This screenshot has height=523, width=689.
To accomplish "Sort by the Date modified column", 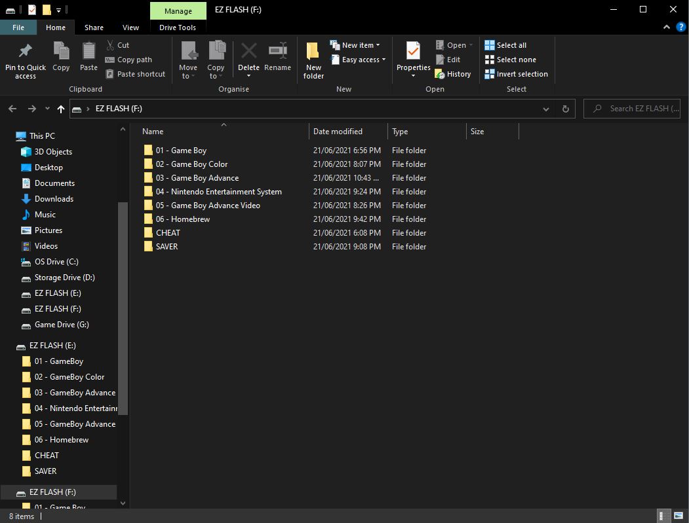I will tap(349, 131).
